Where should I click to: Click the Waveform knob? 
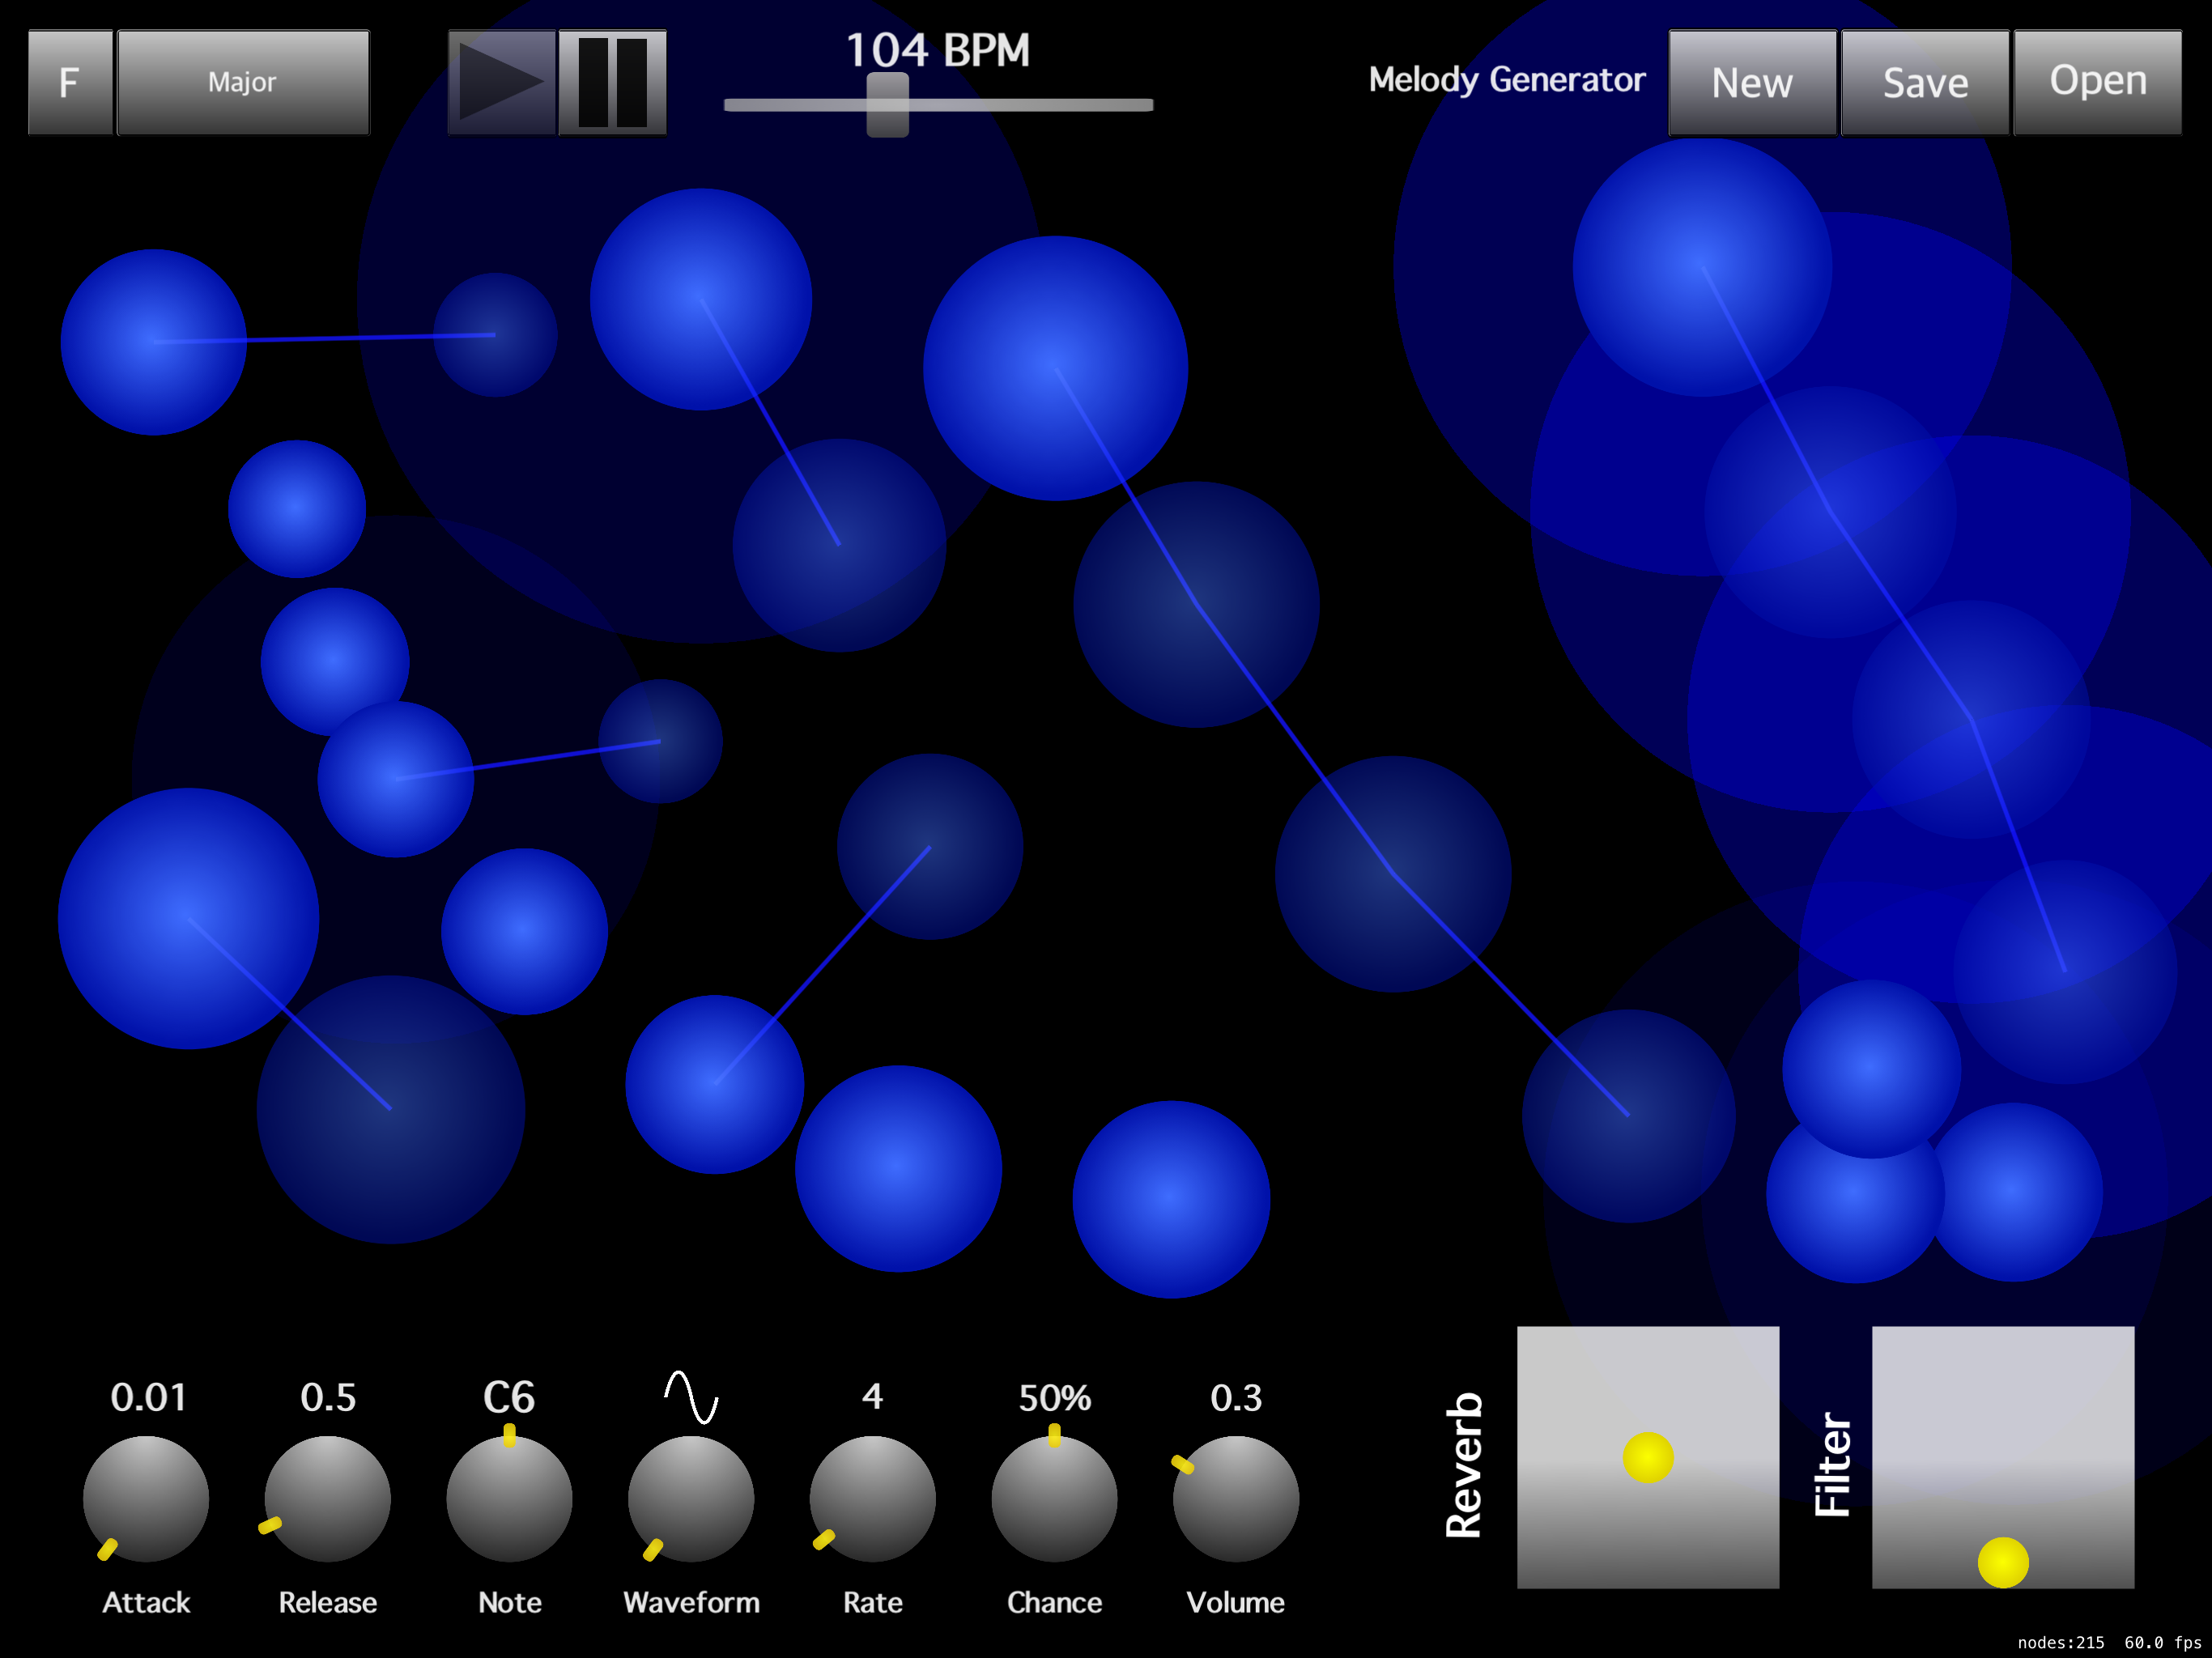(691, 1498)
